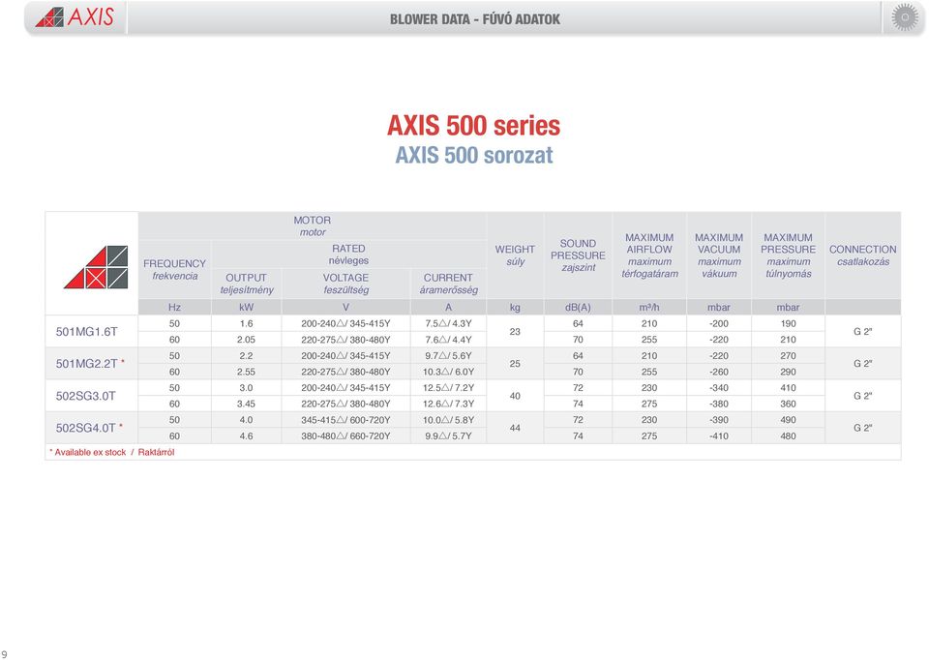Click the vacuum value -390
Image resolution: width=929 pixels, height=660 pixels.
719,420
